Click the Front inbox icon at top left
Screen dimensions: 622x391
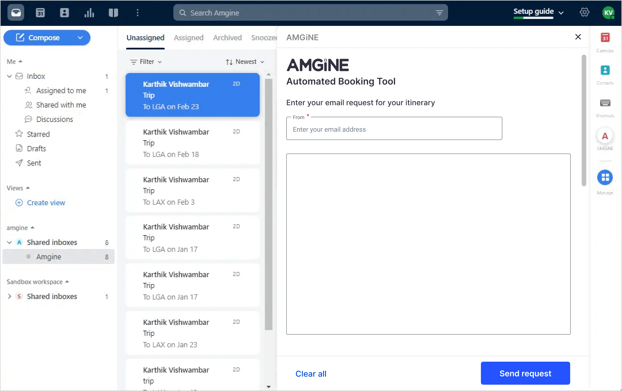(16, 12)
